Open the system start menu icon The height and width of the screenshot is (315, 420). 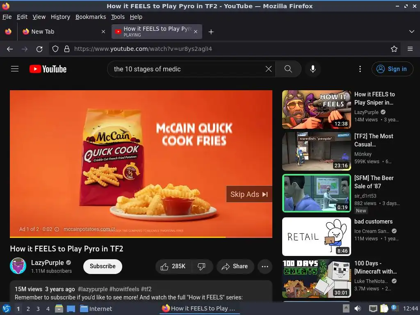tap(7, 308)
